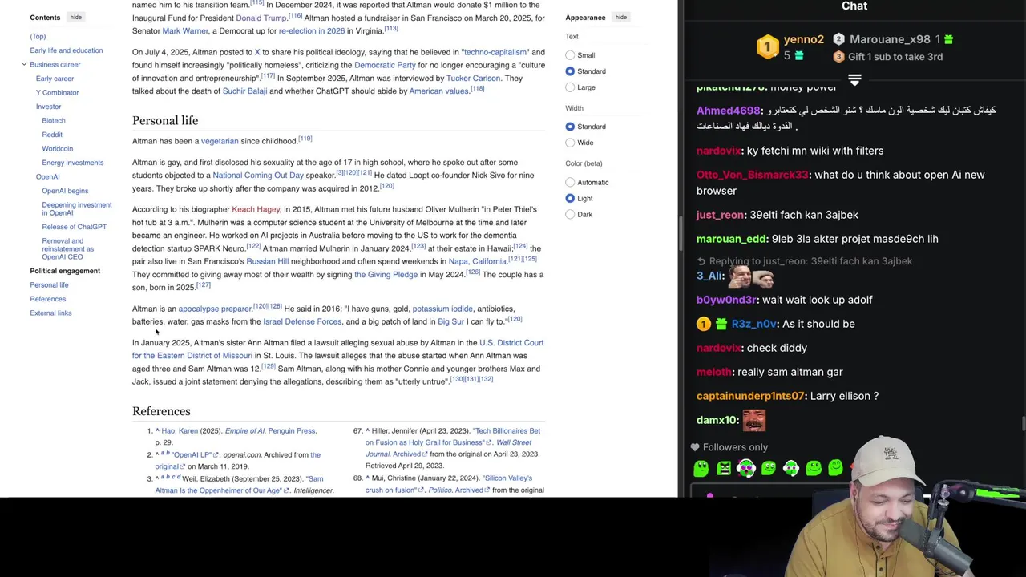
Task: Go to Early life and education section
Action: click(66, 50)
